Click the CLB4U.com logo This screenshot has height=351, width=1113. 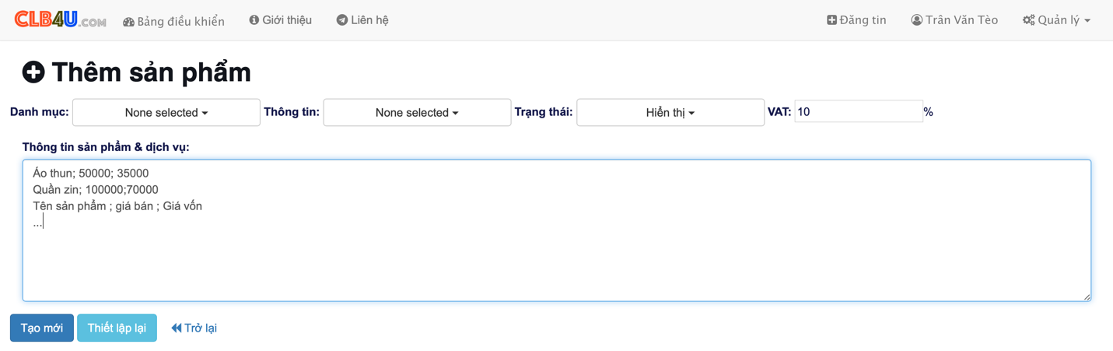pyautogui.click(x=60, y=19)
